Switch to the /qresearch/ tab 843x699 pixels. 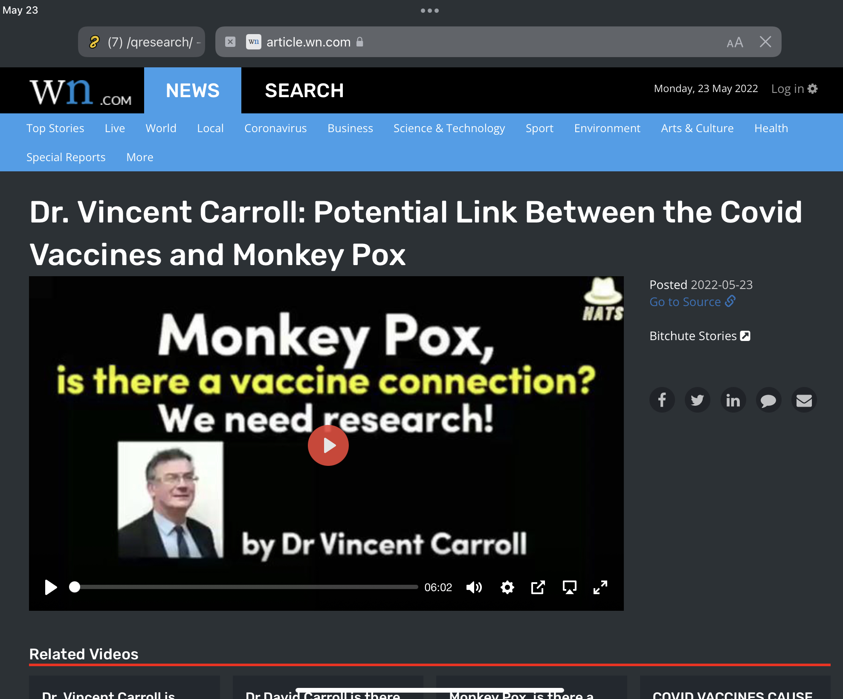pyautogui.click(x=142, y=42)
